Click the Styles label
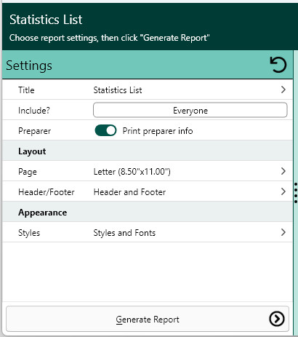Screen dimensions: 298x337 29,233
